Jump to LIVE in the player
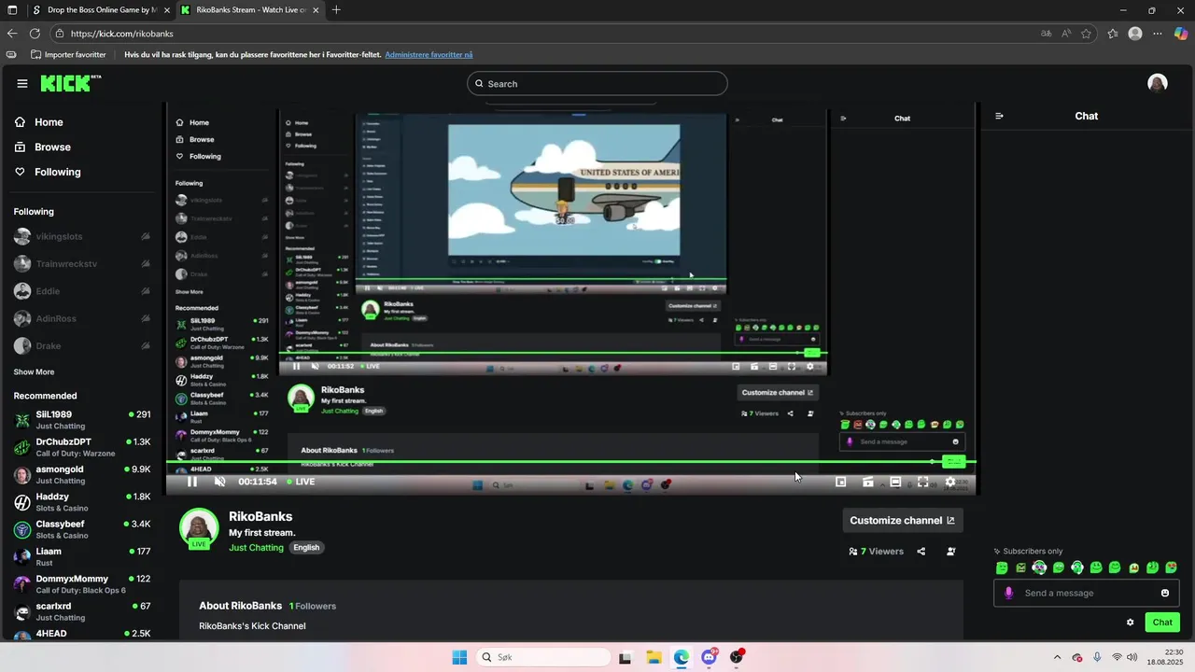The width and height of the screenshot is (1195, 672). point(301,482)
